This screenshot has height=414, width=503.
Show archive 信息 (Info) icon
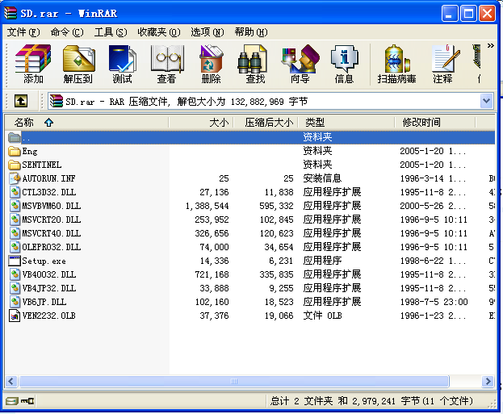point(344,64)
